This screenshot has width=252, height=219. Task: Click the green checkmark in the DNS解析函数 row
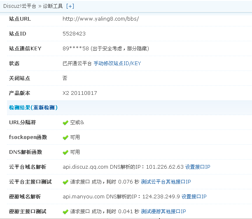[65, 153]
